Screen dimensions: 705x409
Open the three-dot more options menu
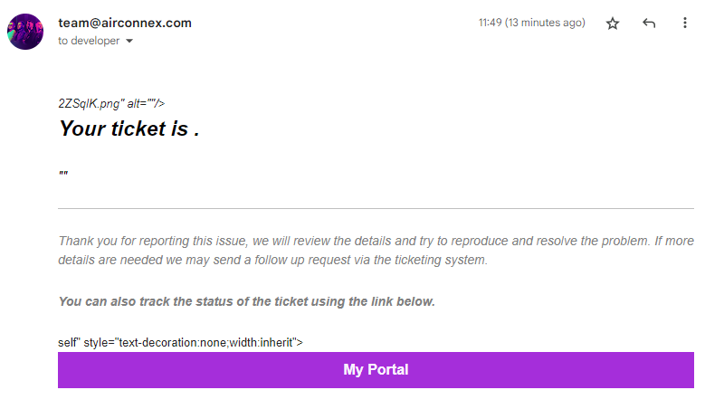(685, 23)
